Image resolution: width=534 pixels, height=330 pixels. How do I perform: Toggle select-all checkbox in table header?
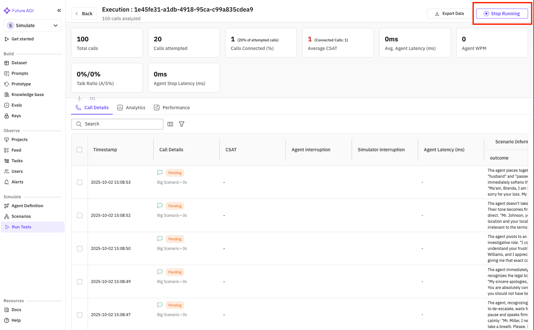tap(79, 150)
